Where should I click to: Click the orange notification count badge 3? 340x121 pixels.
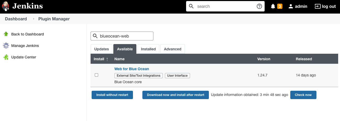pos(280,6)
